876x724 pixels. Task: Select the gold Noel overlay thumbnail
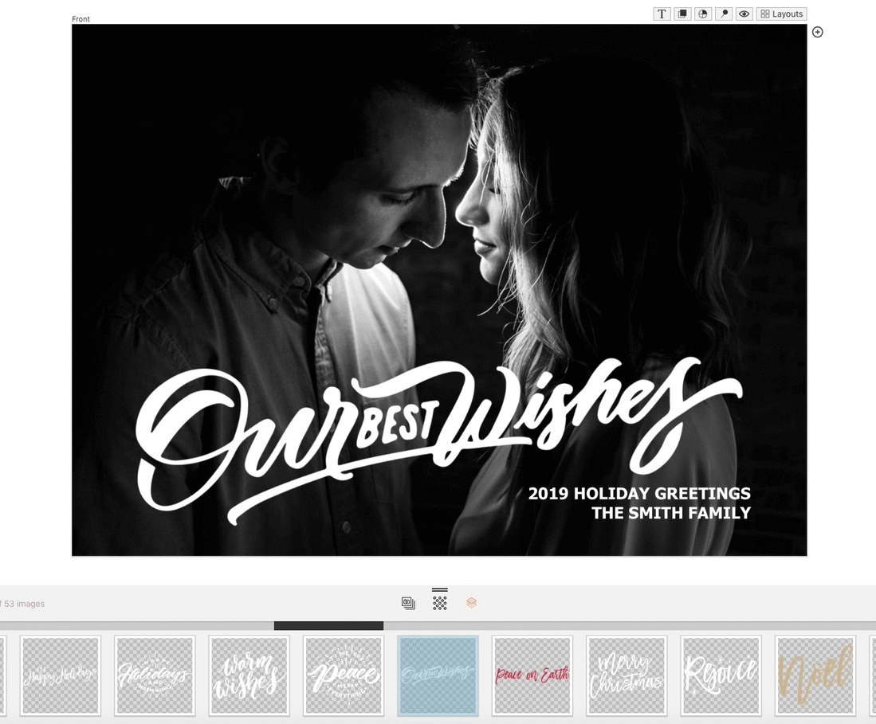point(815,675)
